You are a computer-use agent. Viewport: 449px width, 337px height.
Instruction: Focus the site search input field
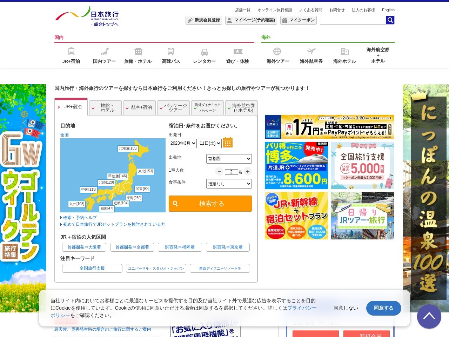[353, 20]
